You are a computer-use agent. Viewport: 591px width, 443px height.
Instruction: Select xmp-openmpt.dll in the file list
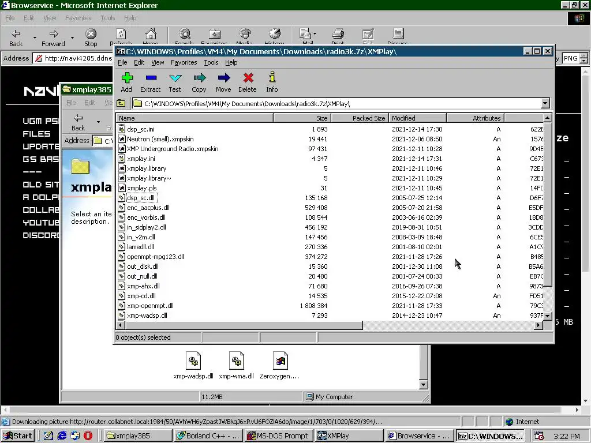(x=150, y=306)
